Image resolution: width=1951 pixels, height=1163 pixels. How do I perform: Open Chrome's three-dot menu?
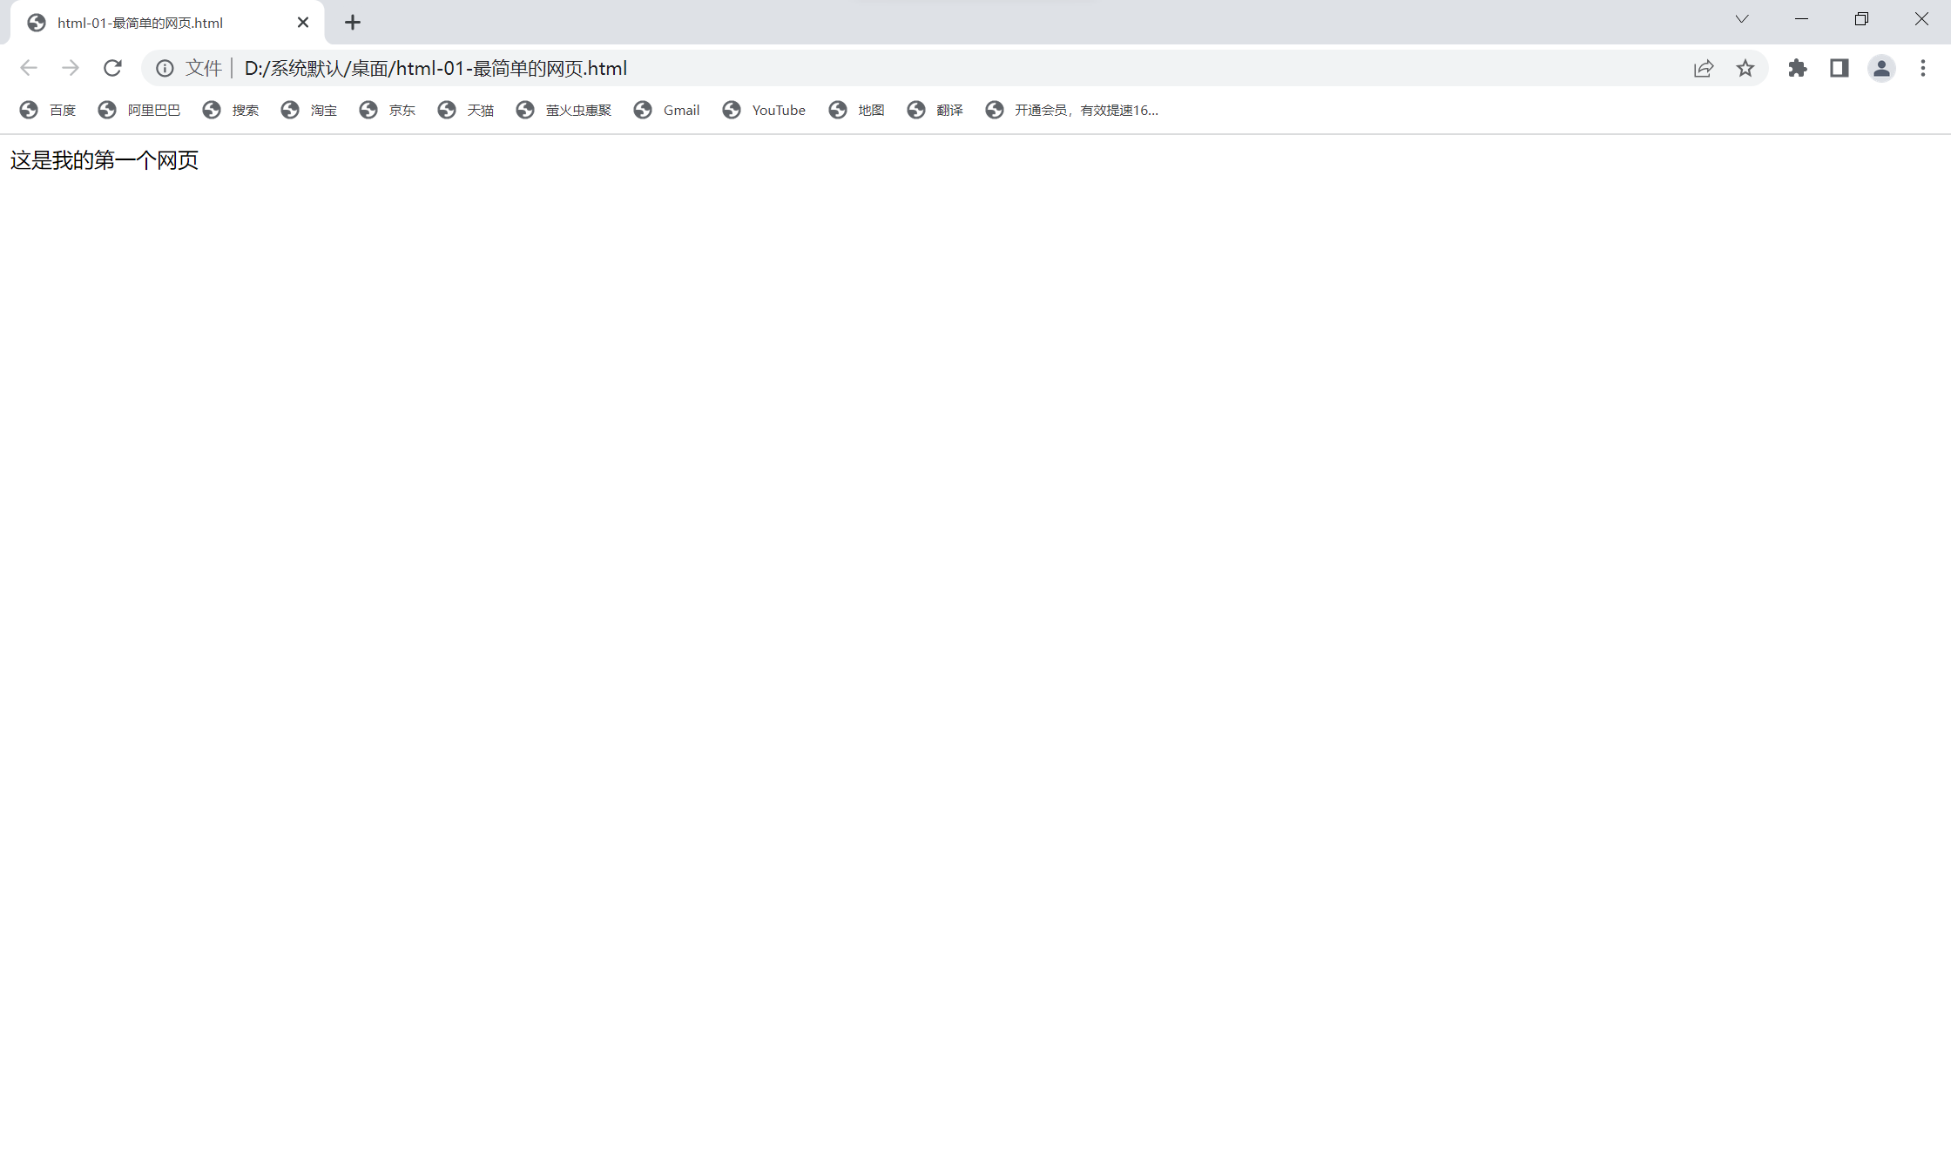[1922, 68]
